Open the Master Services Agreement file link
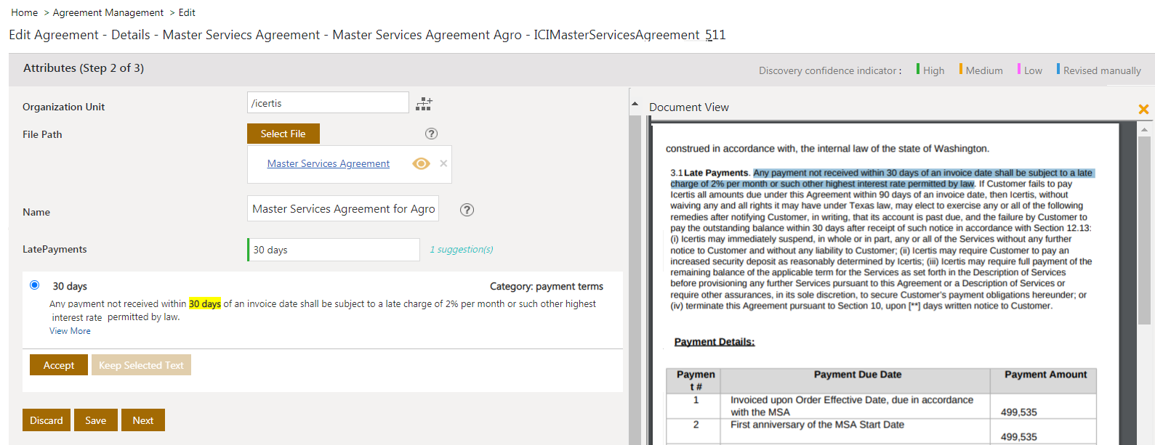 (x=328, y=163)
